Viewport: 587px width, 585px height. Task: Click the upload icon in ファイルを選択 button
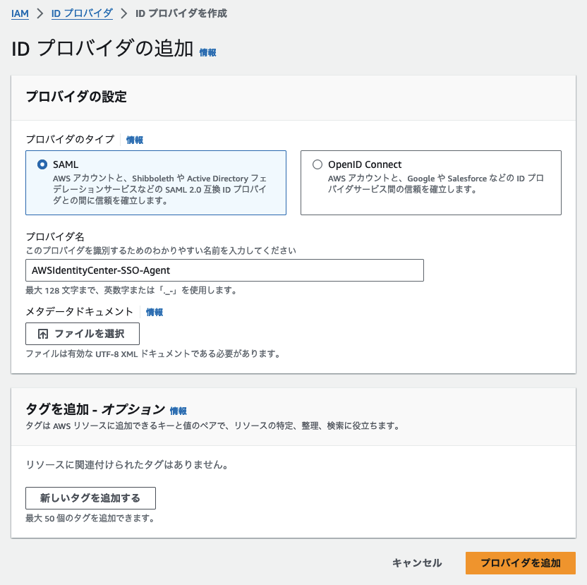pos(43,334)
